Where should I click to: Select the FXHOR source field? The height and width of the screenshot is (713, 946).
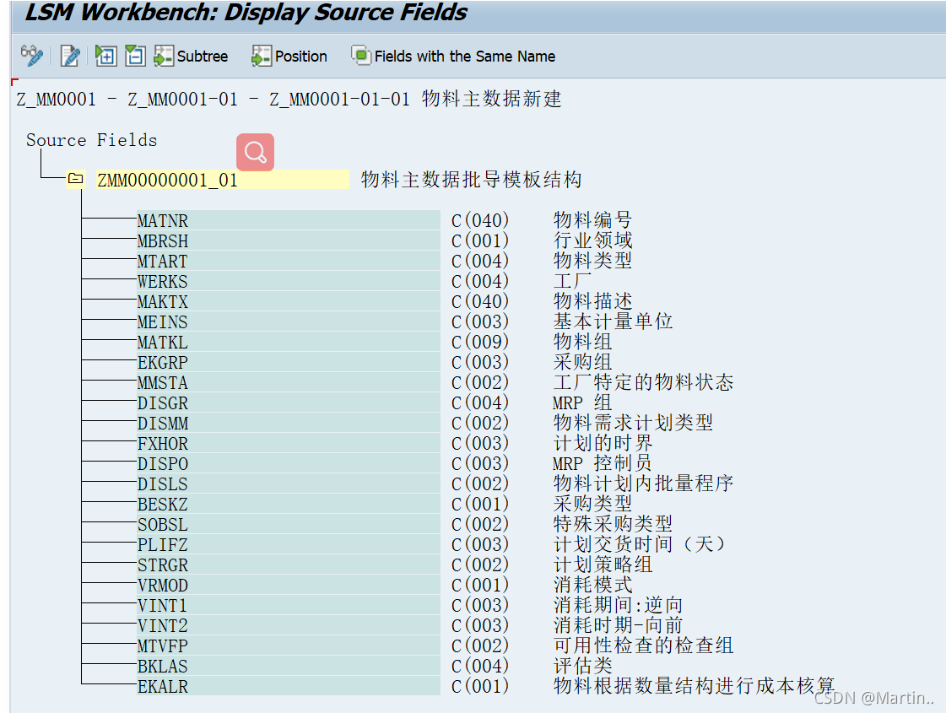tap(289, 443)
